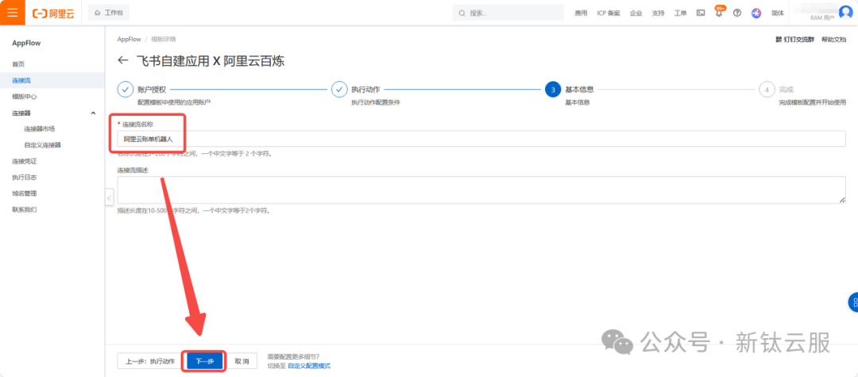Click the AppFlow breadcrumb link
Image resolution: width=858 pixels, height=377 pixels.
pos(129,40)
